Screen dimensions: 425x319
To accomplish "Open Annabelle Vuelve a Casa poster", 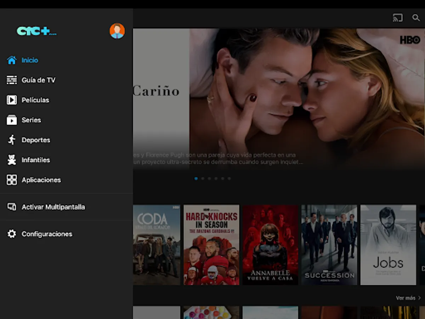I will point(270,245).
